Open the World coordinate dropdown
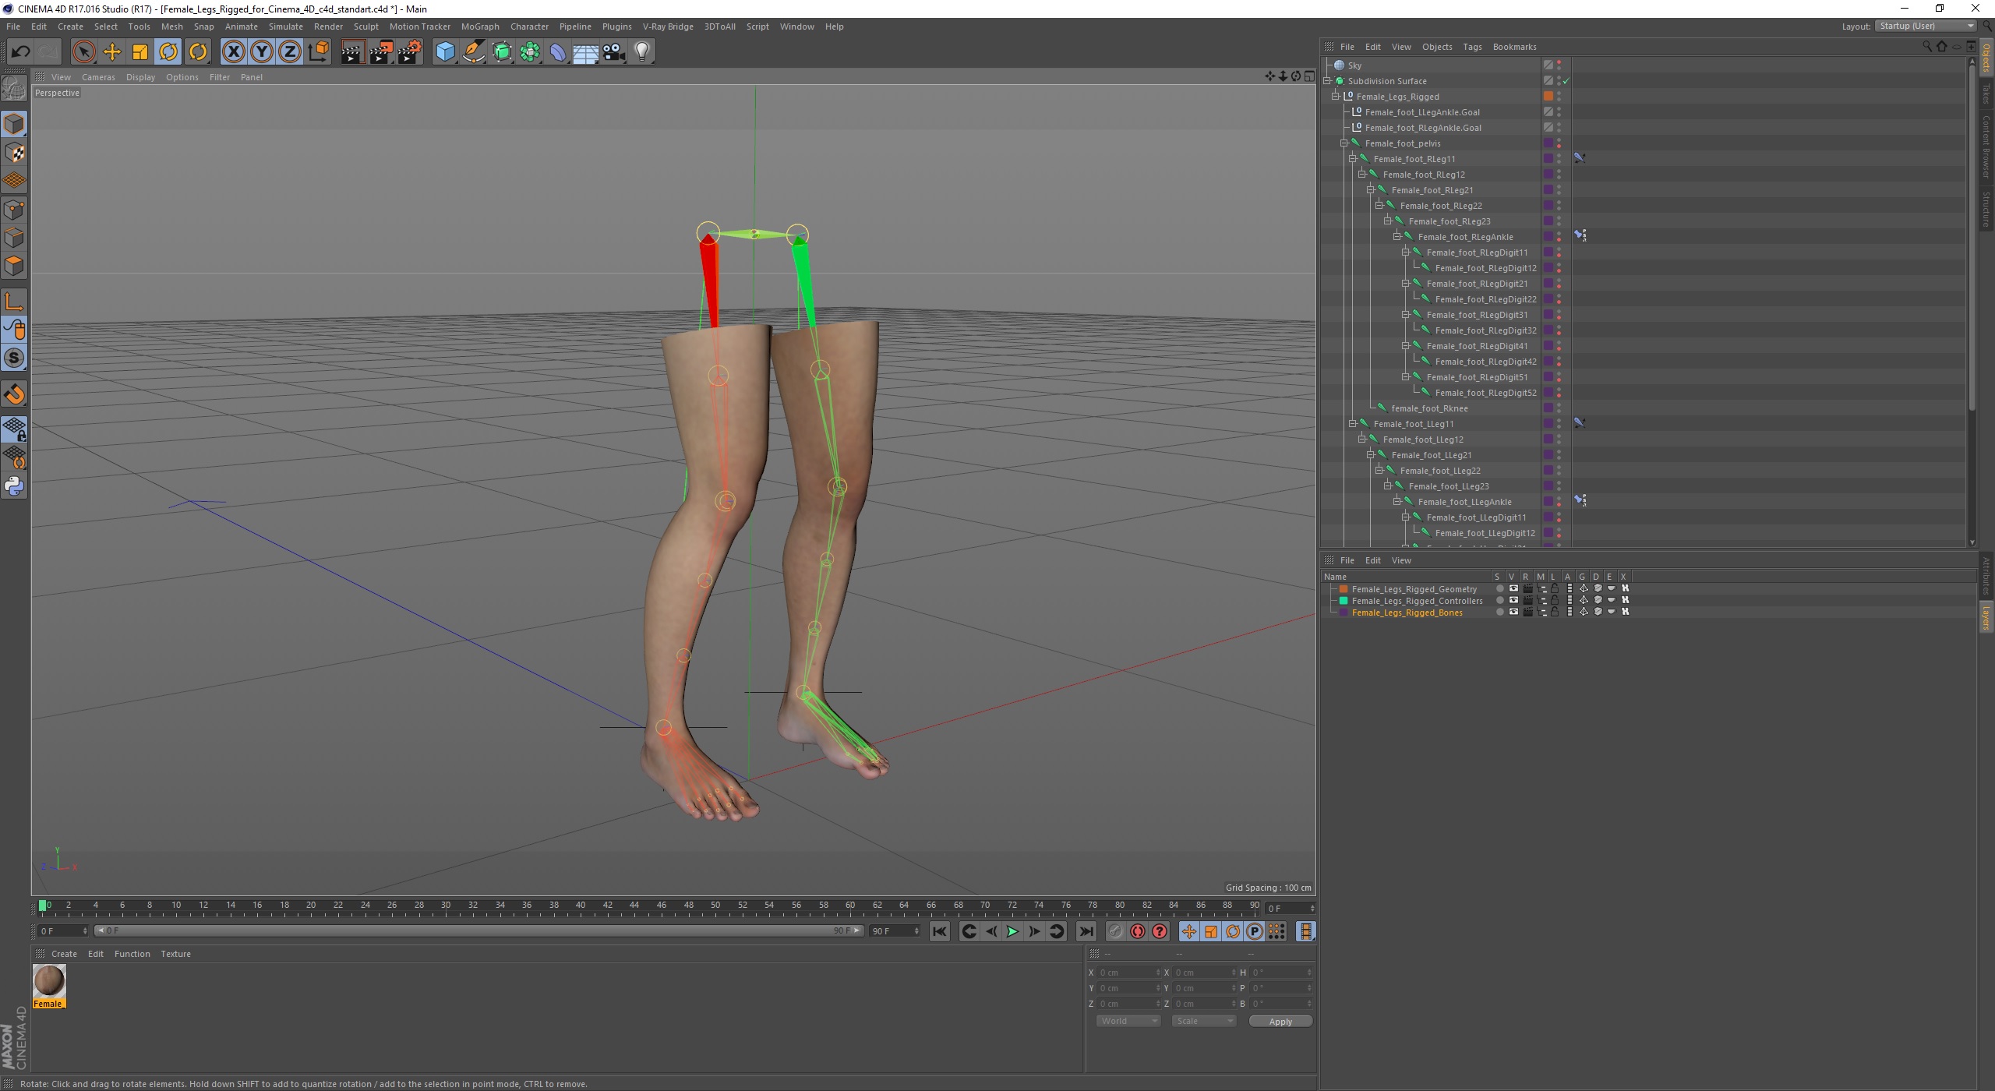Image resolution: width=1995 pixels, height=1091 pixels. pyautogui.click(x=1128, y=1021)
